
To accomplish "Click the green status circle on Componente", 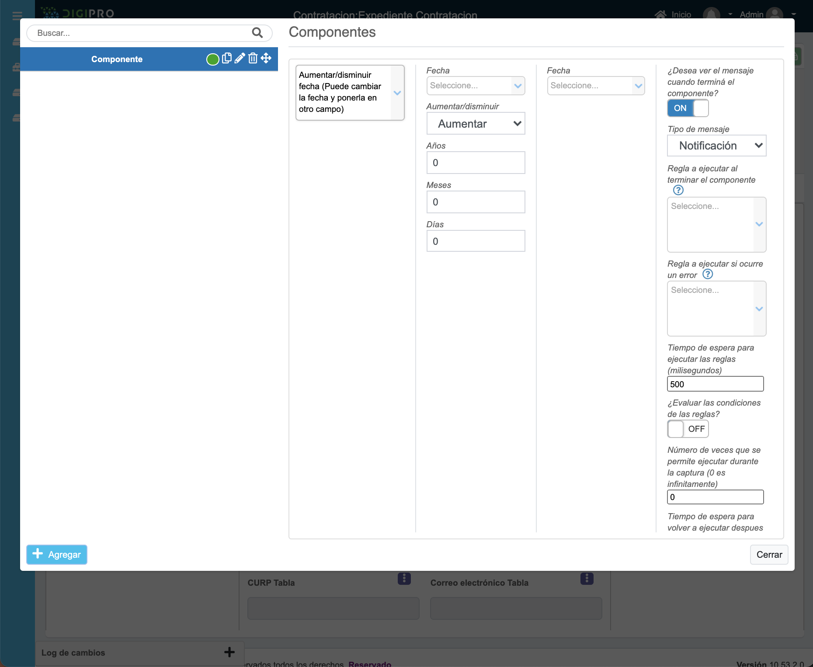I will [x=212, y=59].
